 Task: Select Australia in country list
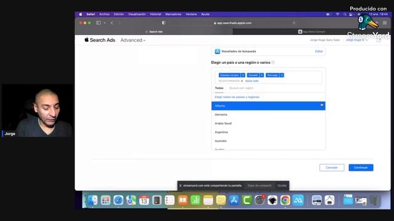[268, 141]
